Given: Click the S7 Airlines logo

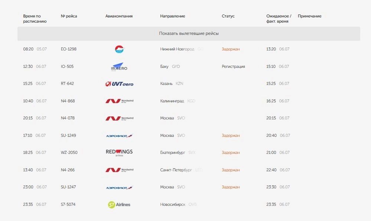Looking at the screenshot, I should (119, 204).
